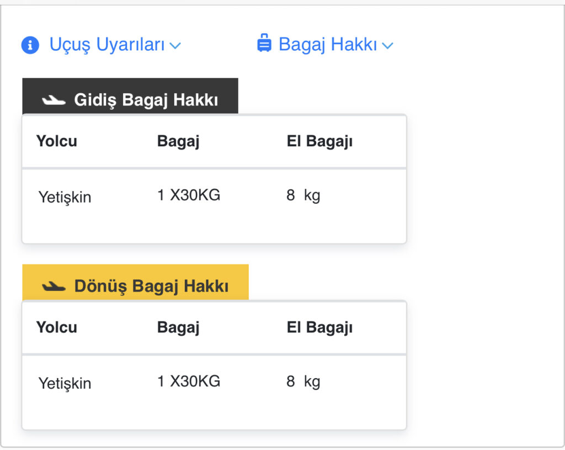Viewport: 565px width, 450px height.
Task: Click Yetişkin row in Dönüş table
Action: coord(65,383)
